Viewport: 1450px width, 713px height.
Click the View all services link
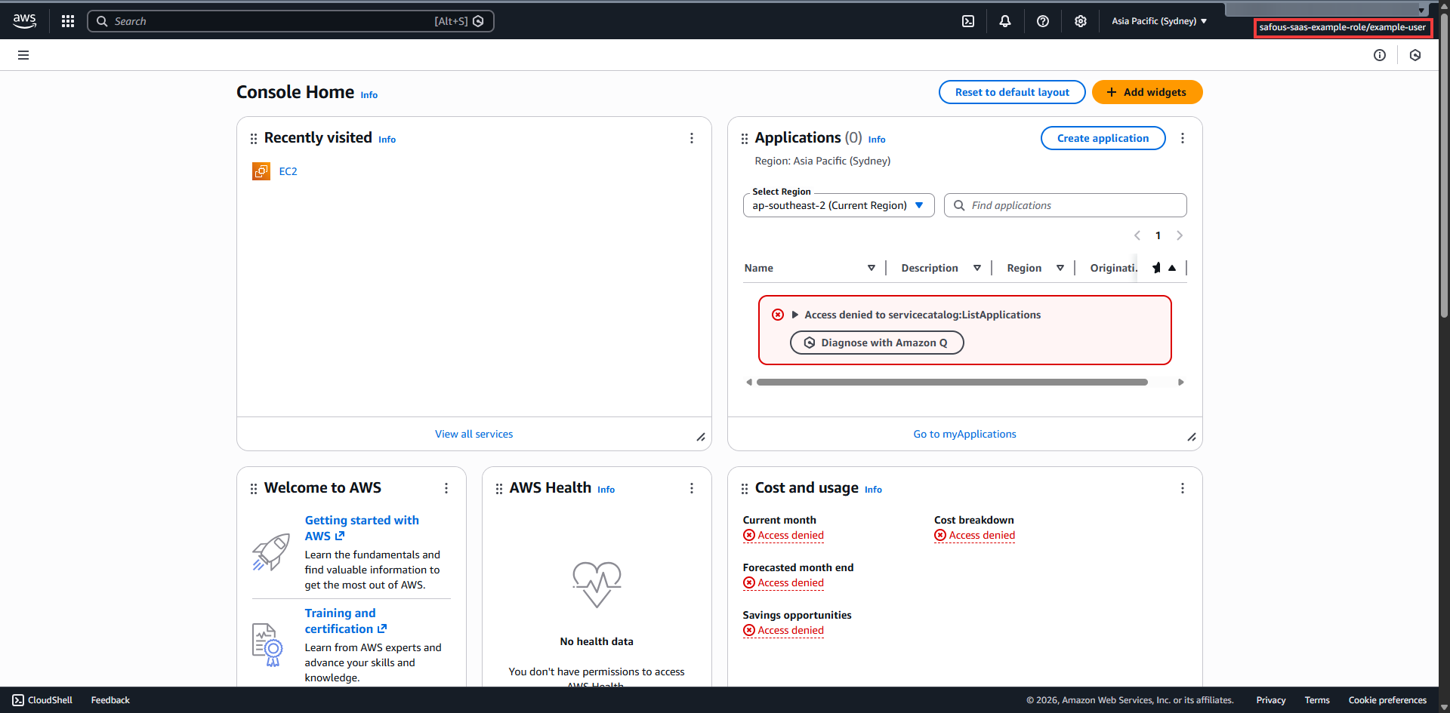(x=474, y=434)
